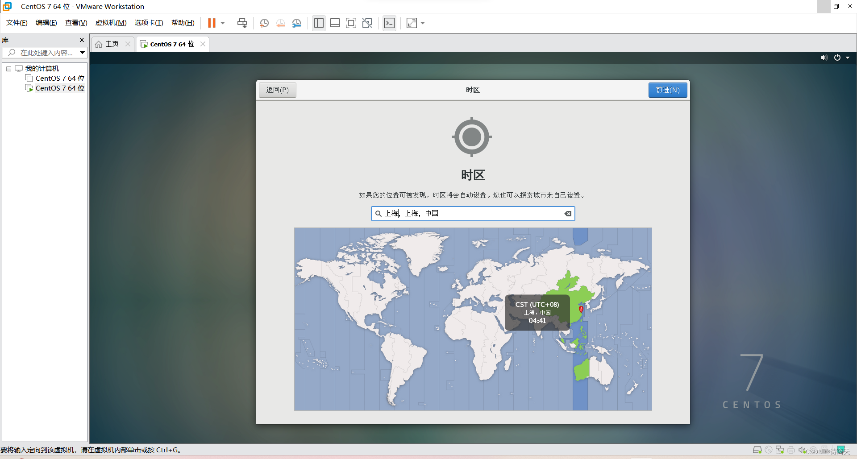Open the snapshot manager

click(297, 23)
